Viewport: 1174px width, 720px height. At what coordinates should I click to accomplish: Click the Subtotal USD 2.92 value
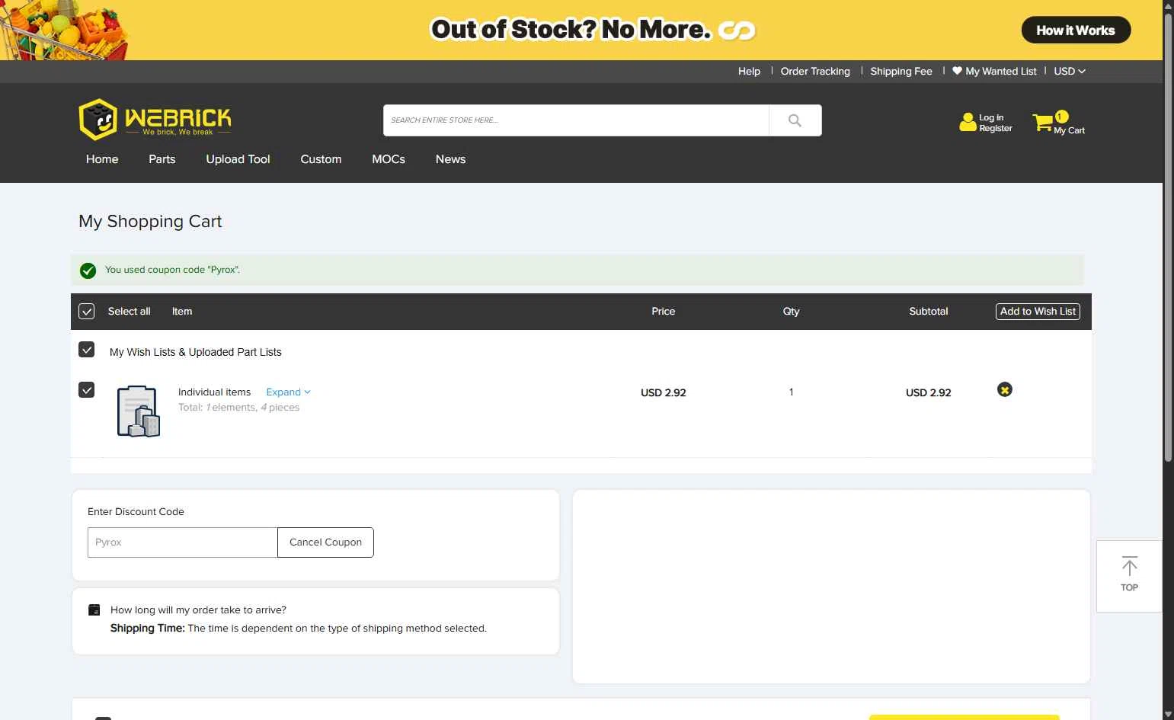pyautogui.click(x=929, y=392)
